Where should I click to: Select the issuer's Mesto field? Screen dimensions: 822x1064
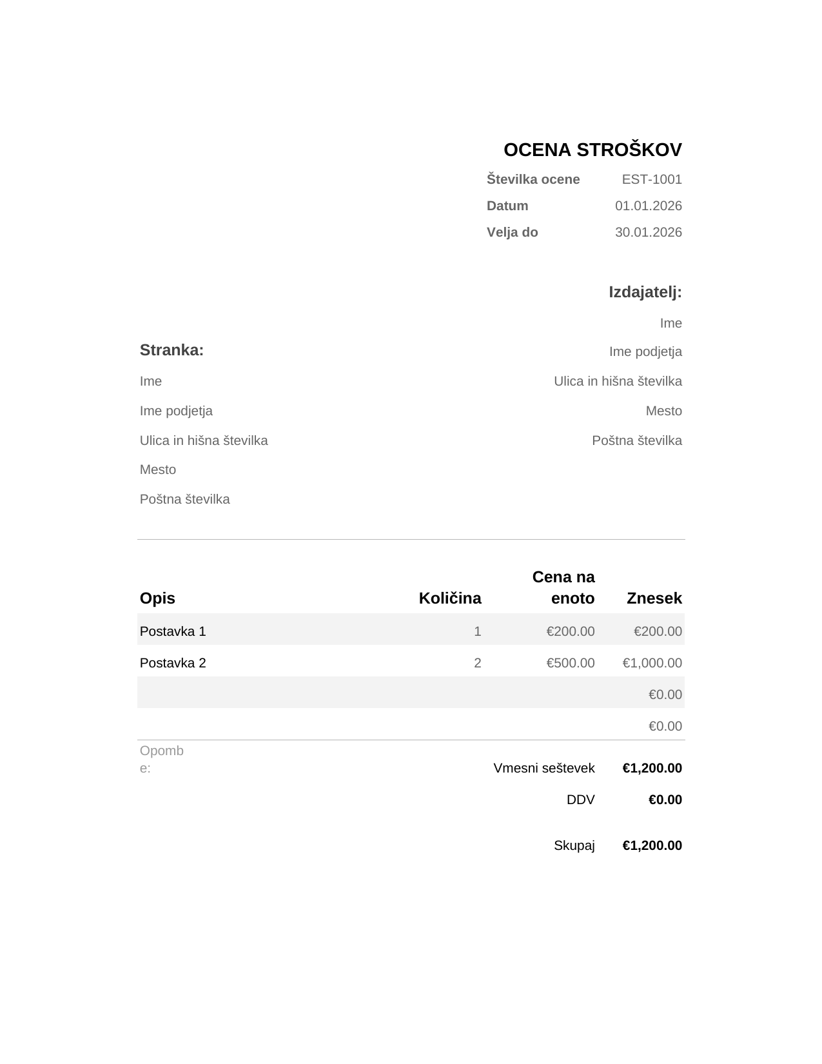[x=664, y=411]
